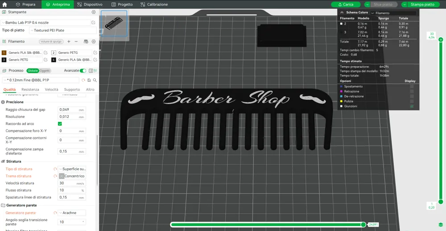
Task: Save the 0.12mm Fine process preset
Action: [x=89, y=80]
